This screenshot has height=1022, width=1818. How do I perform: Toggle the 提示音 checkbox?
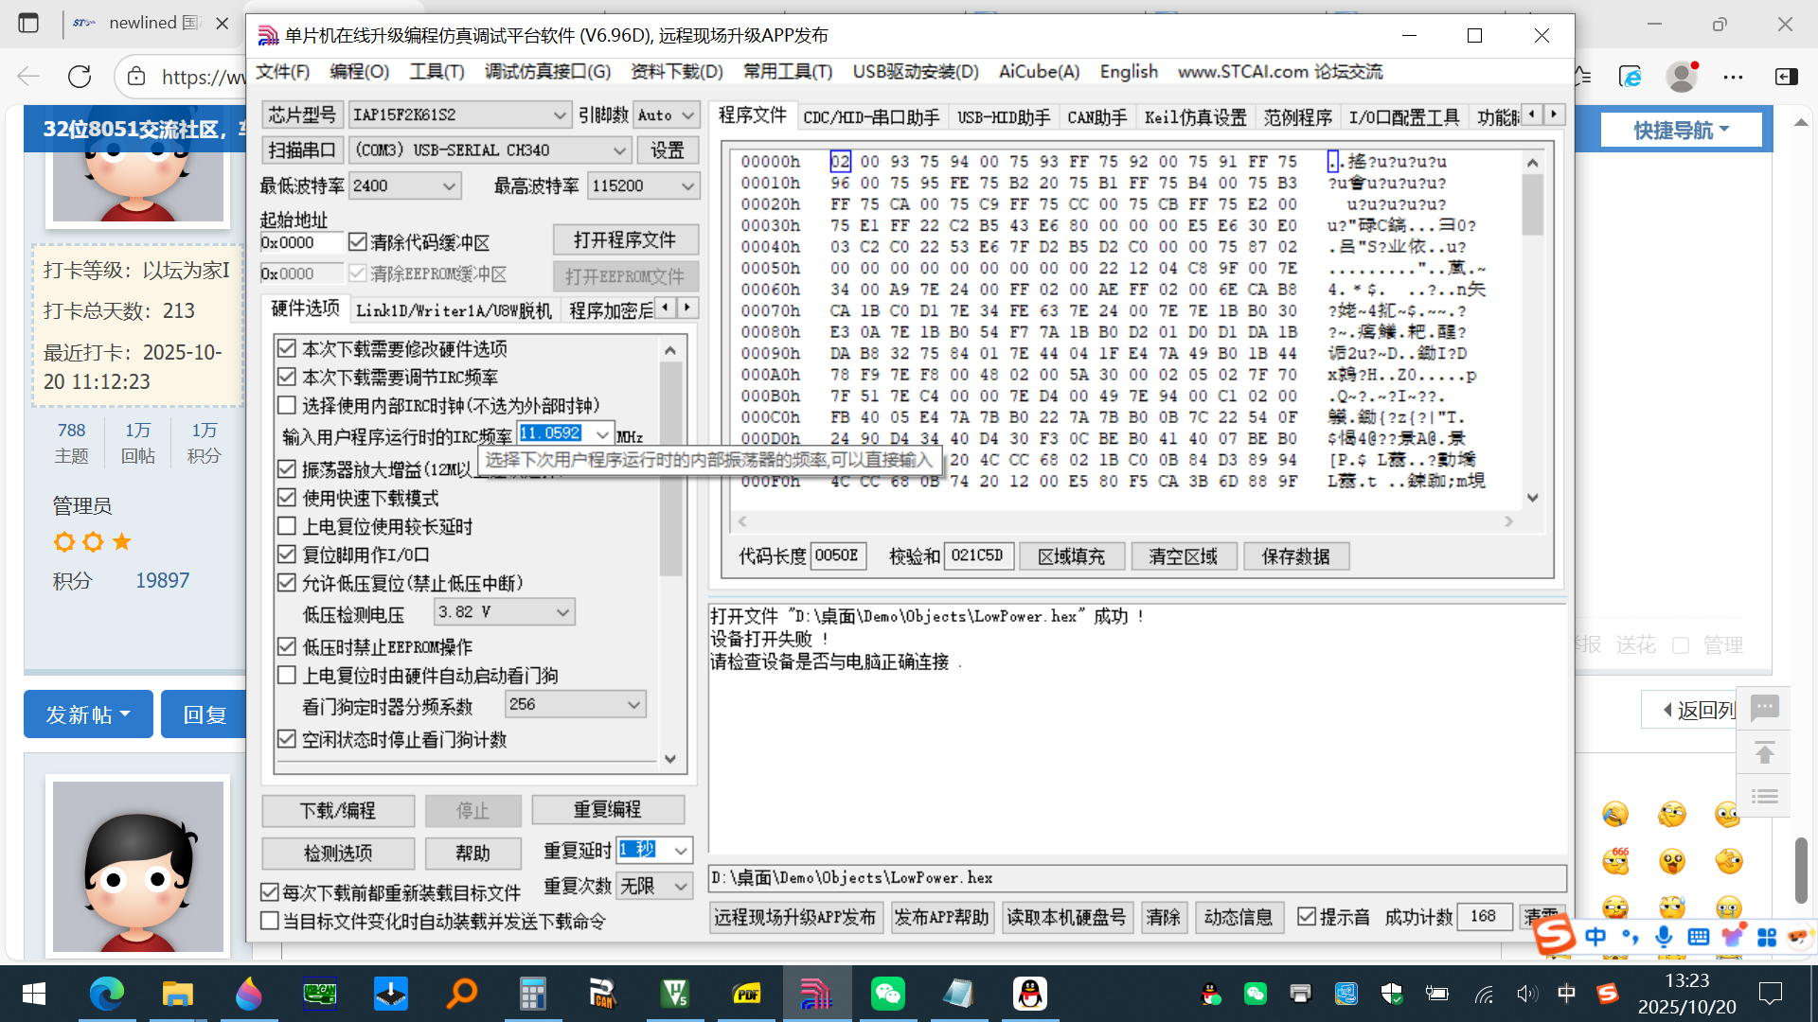(1308, 915)
